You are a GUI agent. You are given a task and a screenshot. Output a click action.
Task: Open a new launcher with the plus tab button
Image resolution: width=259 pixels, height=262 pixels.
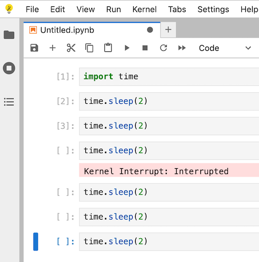pos(168,30)
